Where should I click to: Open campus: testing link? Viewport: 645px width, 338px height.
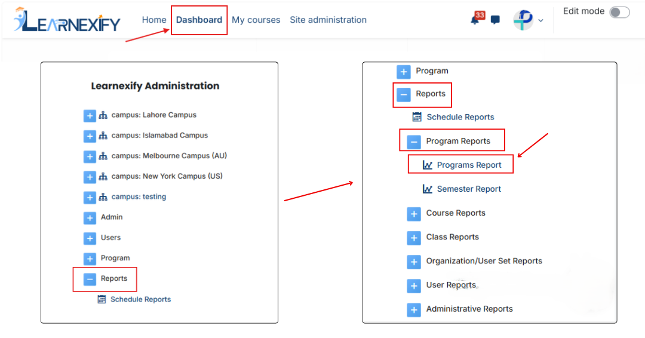[x=139, y=196]
